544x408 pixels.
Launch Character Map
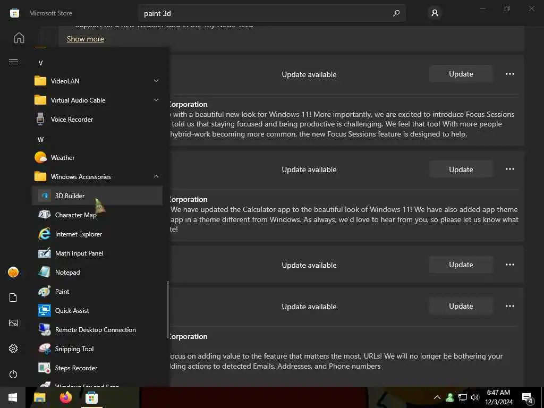(97, 215)
